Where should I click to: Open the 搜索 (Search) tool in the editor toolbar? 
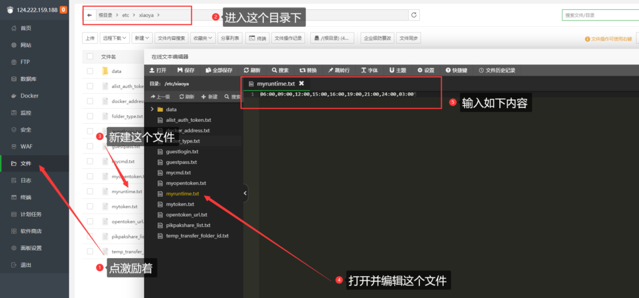(x=279, y=70)
